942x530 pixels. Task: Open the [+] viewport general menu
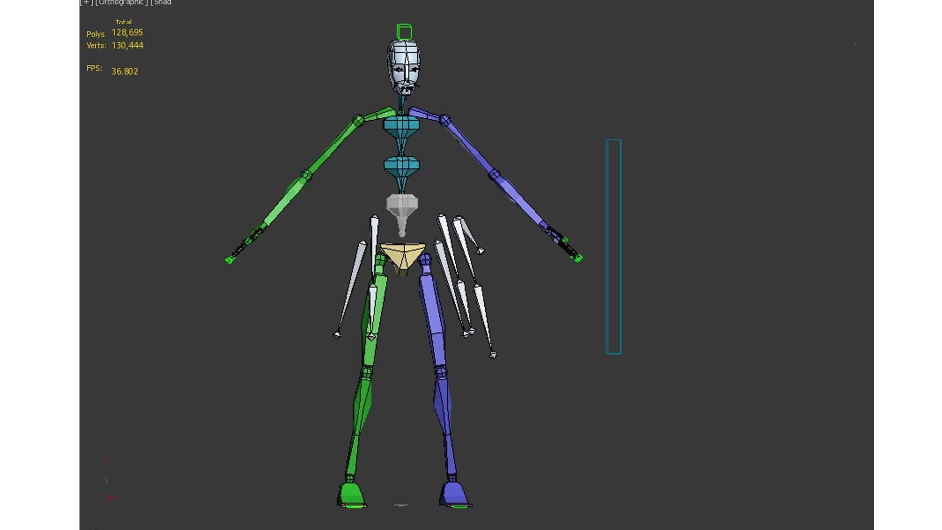[x=86, y=2]
